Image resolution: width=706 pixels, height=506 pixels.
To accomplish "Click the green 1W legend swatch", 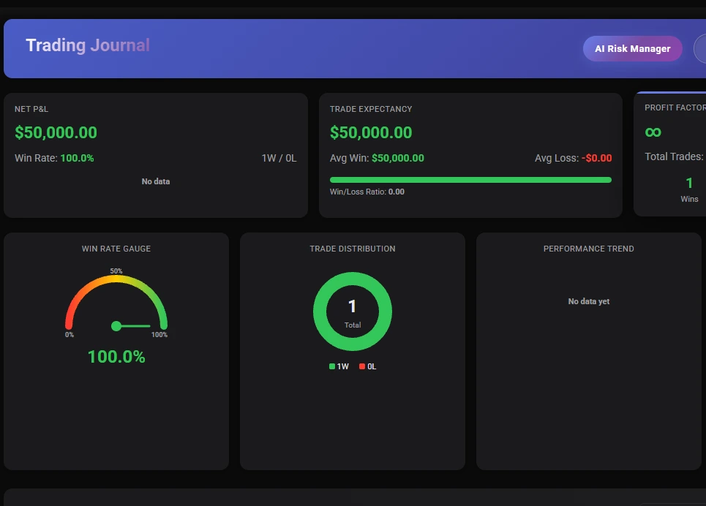I will (332, 366).
